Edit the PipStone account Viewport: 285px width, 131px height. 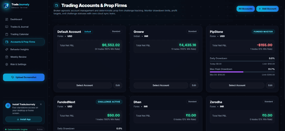[270, 85]
